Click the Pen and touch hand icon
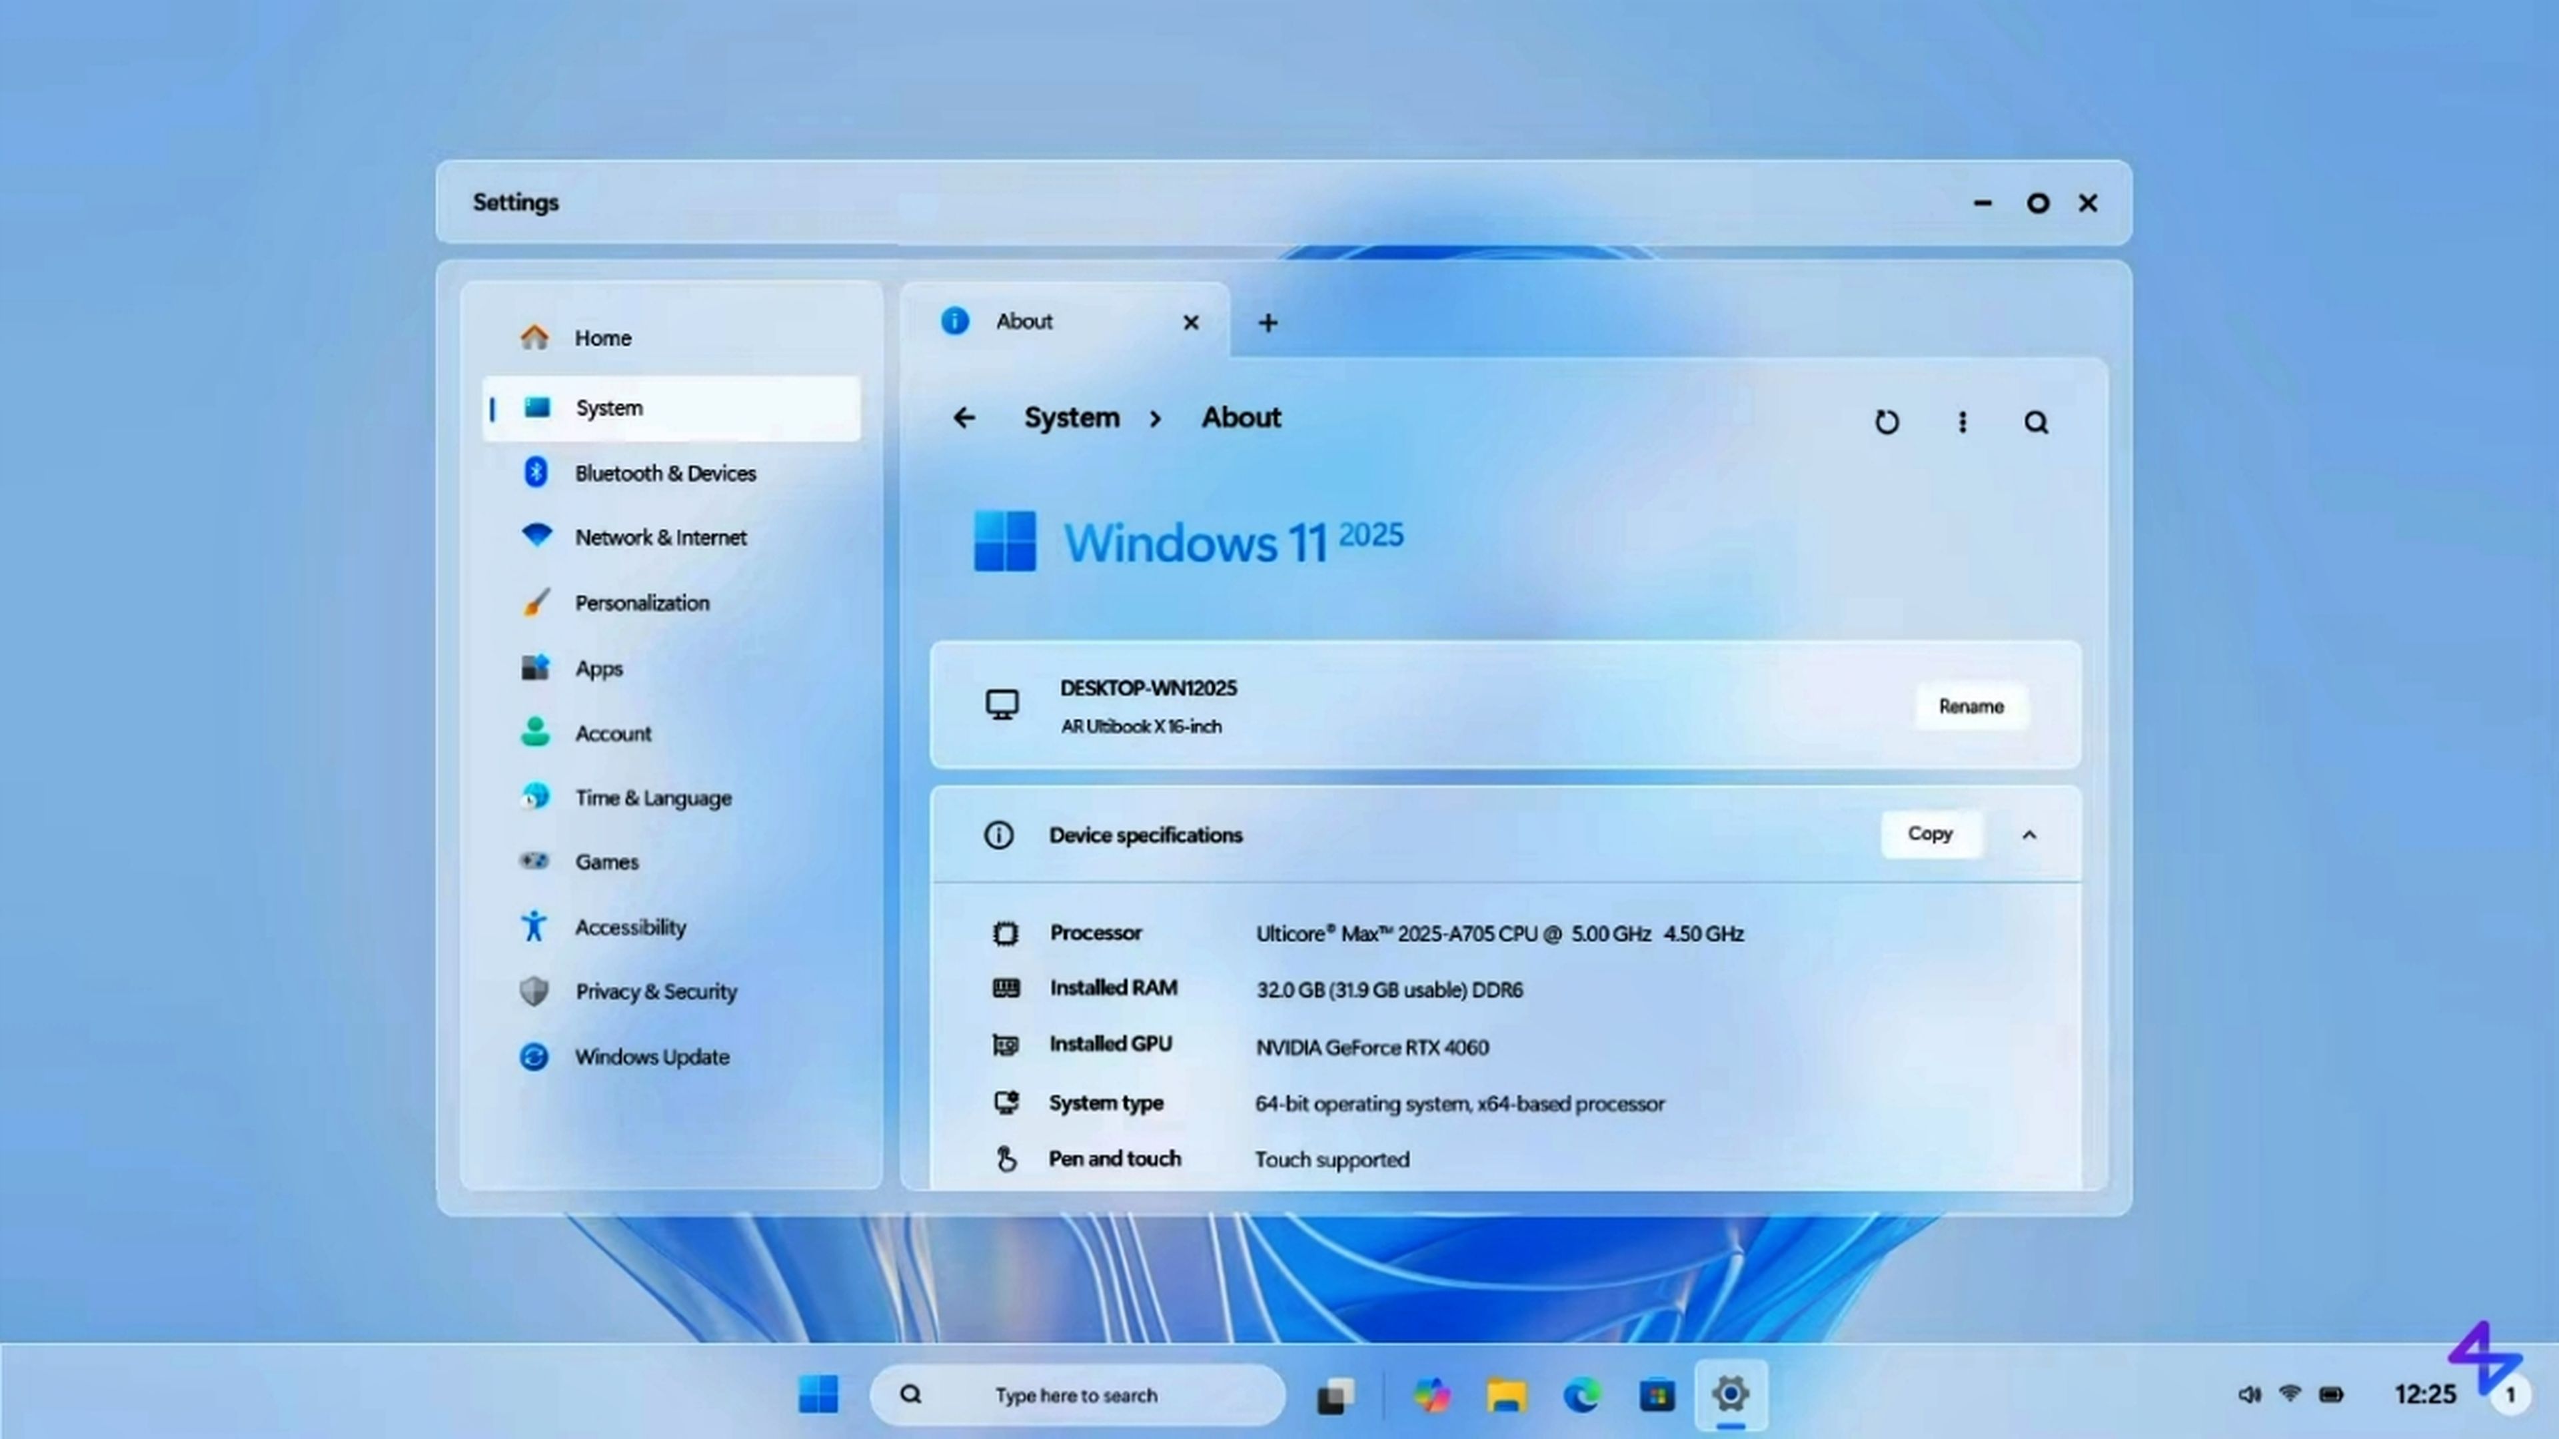Image resolution: width=2559 pixels, height=1439 pixels. click(x=1006, y=1158)
